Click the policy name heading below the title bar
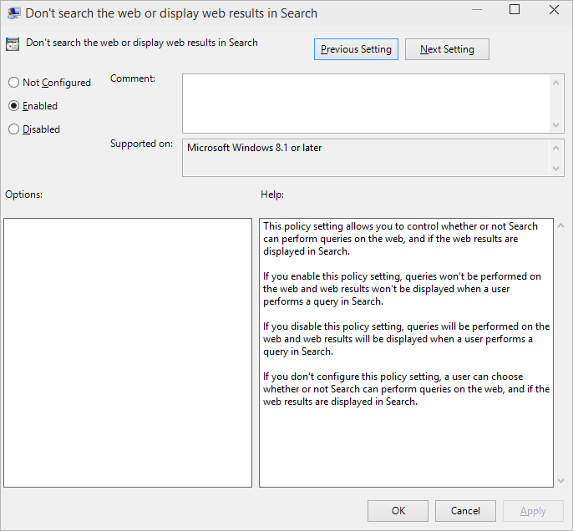This screenshot has height=531, width=573. [x=142, y=43]
